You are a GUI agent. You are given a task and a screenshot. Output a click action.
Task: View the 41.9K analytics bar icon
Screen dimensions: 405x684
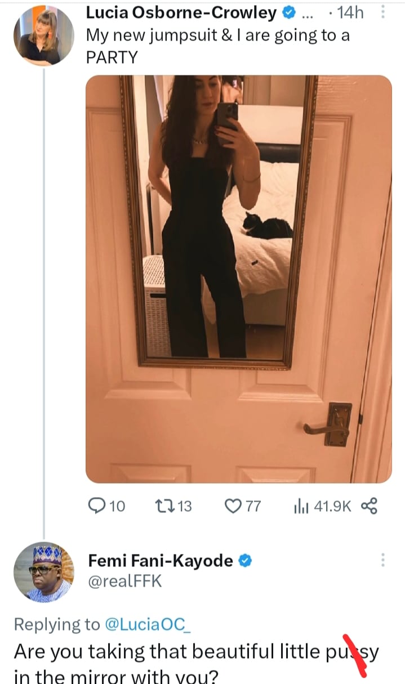click(x=299, y=506)
